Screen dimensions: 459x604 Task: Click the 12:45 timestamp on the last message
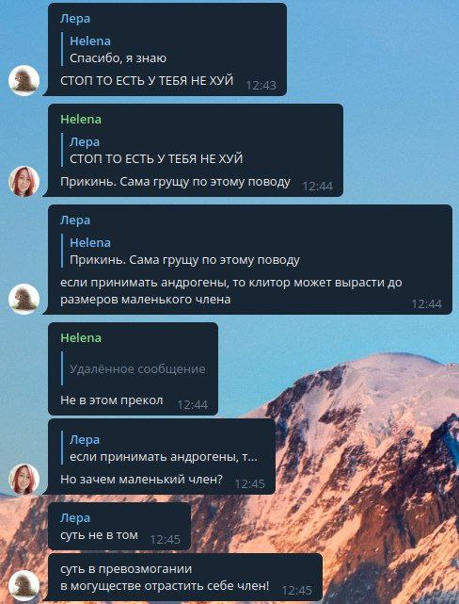coord(297,590)
